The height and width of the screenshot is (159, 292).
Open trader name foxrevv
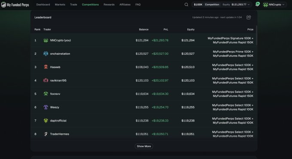pos(55,94)
